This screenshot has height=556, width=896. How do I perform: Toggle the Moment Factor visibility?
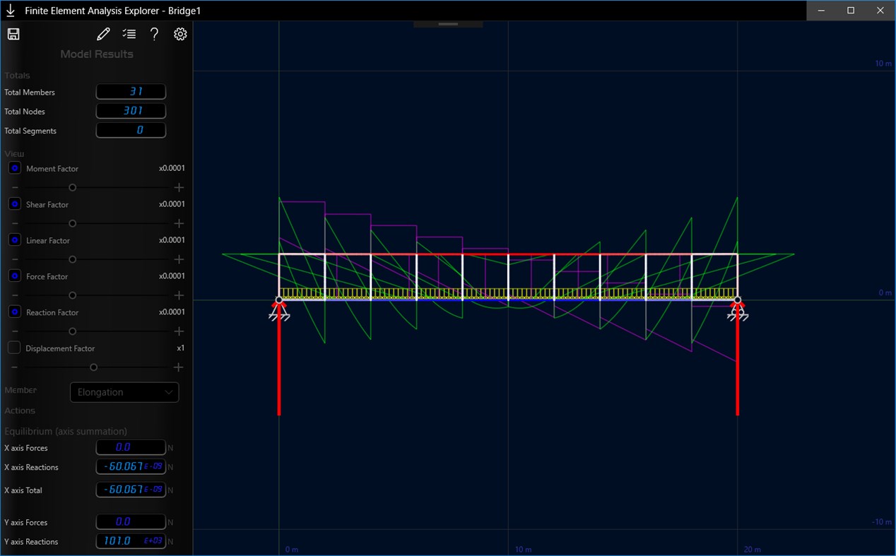(x=14, y=168)
